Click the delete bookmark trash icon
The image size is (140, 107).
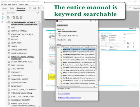(14, 17)
